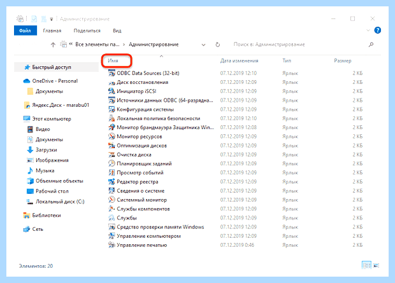The height and width of the screenshot is (283, 395).
Task: Select the Оптимизация дисков icon
Action: (111, 146)
